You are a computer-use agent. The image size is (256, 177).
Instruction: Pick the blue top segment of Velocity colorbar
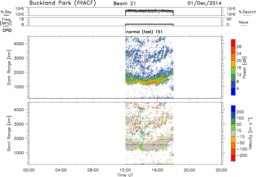tap(233, 109)
